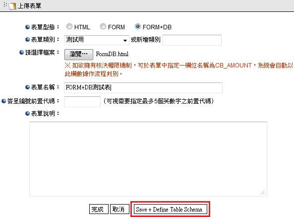The height and width of the screenshot is (217, 294).
Task: Click the resize grip of the description textarea
Action: (263, 192)
